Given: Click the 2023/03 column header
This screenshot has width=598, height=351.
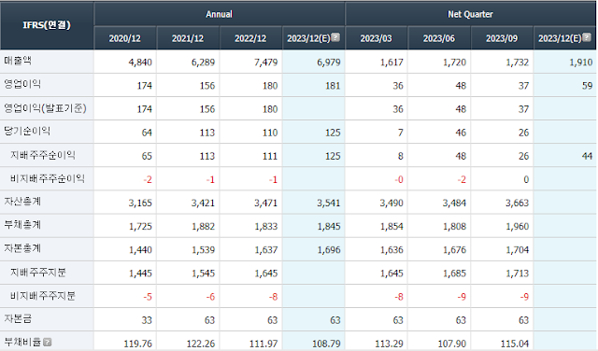Looking at the screenshot, I should pos(376,38).
